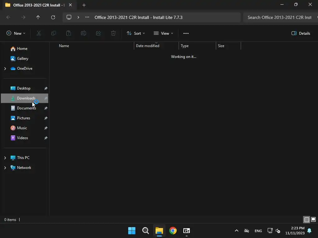Image resolution: width=318 pixels, height=238 pixels.
Task: Click the pin icon beside Pictures
Action: click(46, 118)
